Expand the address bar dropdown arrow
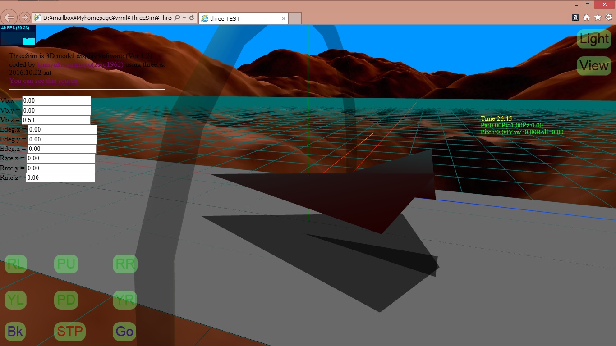Image resolution: width=616 pixels, height=346 pixels. point(184,18)
